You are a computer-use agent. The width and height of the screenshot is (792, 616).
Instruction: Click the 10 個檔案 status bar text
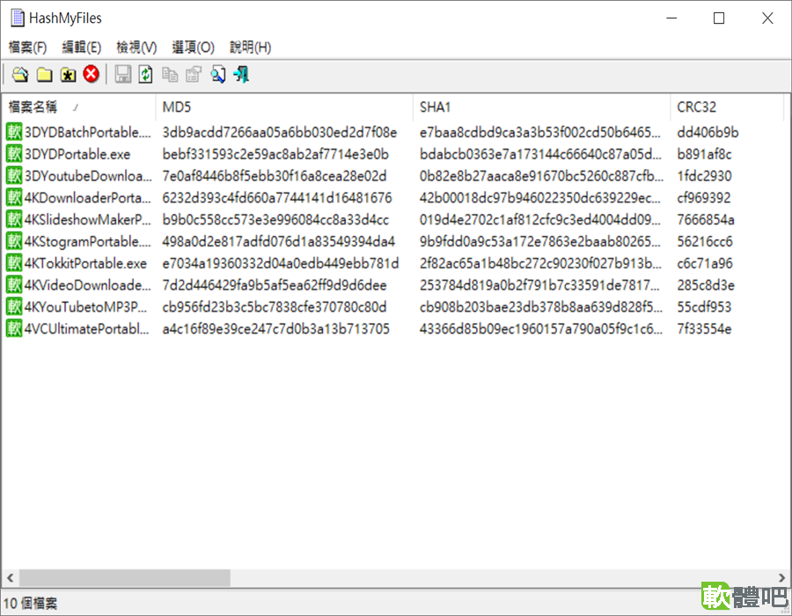point(30,604)
